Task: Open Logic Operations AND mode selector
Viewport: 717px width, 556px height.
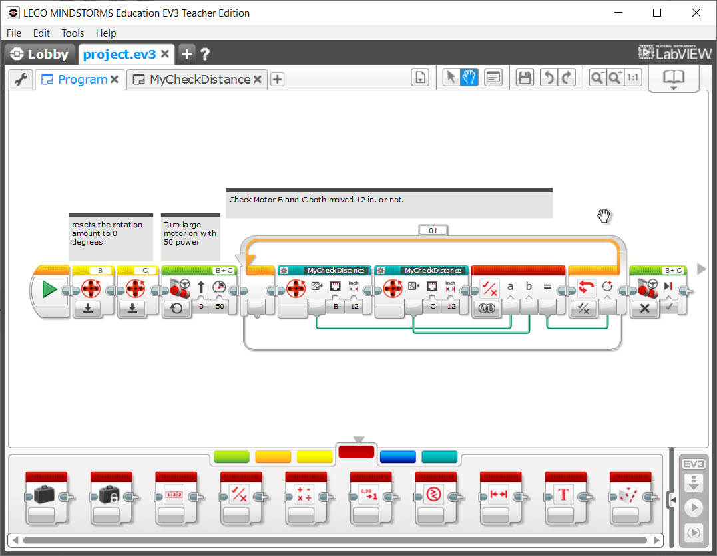Action: (x=487, y=309)
